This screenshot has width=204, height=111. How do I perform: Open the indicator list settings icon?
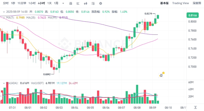93,3
